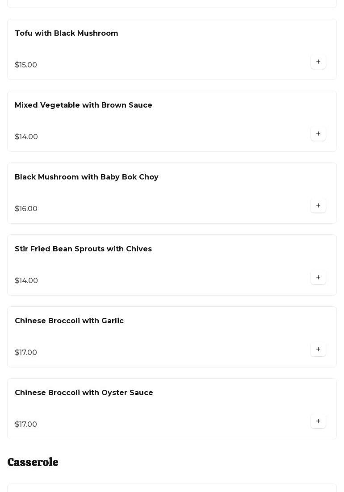The height and width of the screenshot is (492, 344).
Task: Add Chinese Broccoli with Oyster Sauce
Action: (x=318, y=421)
